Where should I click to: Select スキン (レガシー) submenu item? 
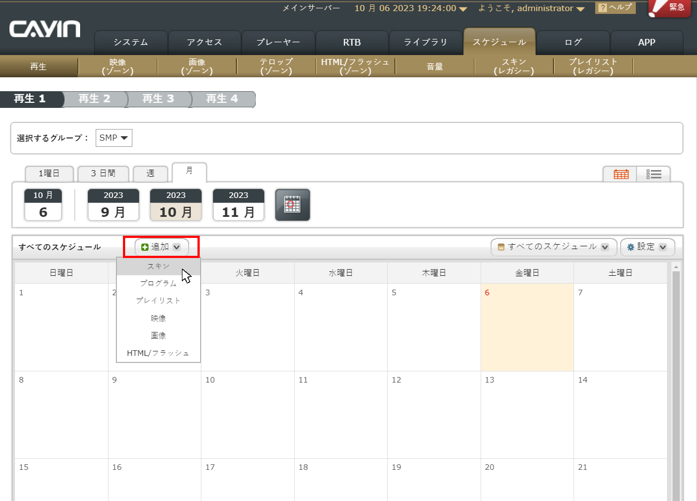pyautogui.click(x=514, y=67)
